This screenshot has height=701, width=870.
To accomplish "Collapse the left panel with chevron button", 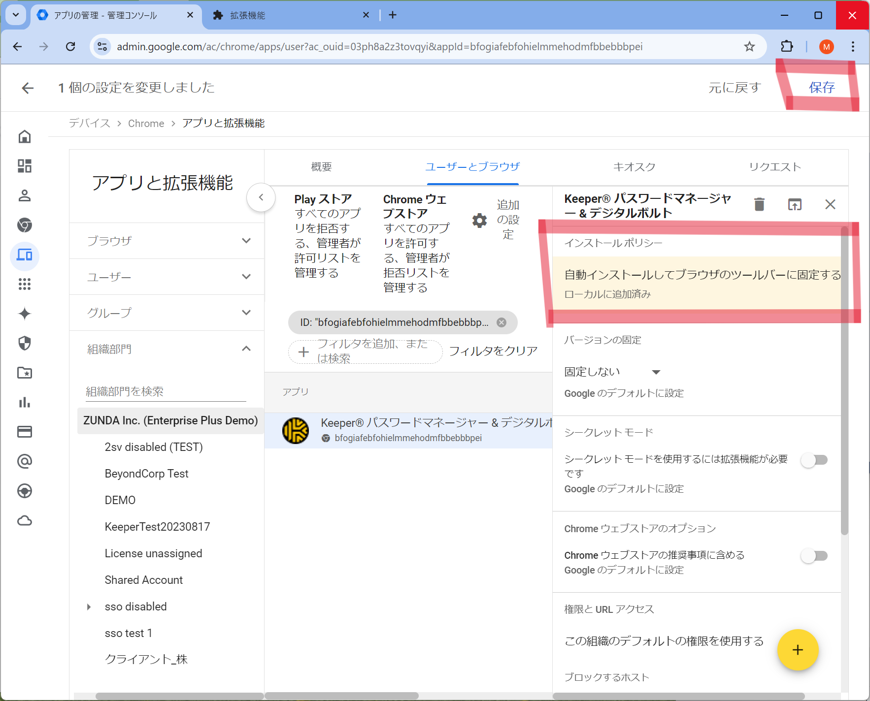I will point(261,197).
